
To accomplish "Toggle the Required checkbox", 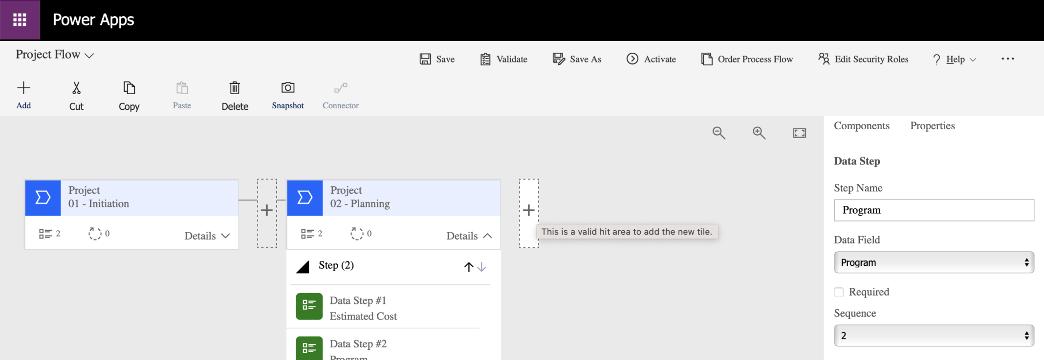I will coord(839,292).
